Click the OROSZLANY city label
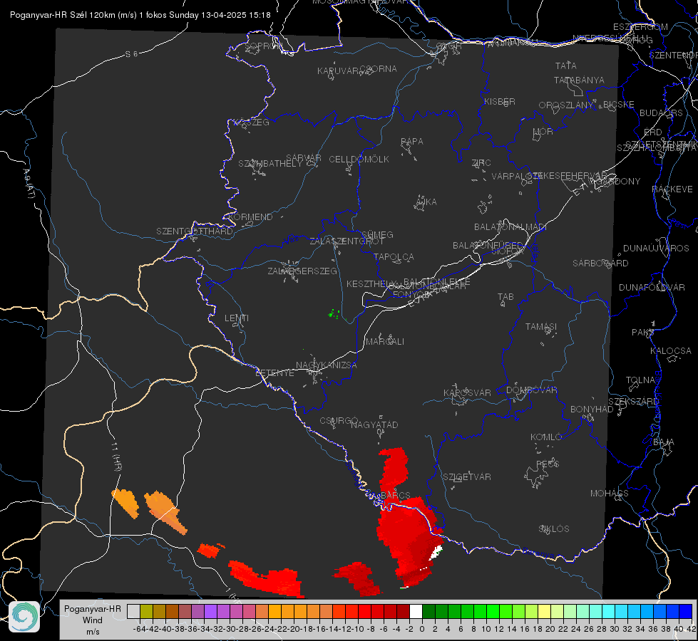 coord(566,105)
